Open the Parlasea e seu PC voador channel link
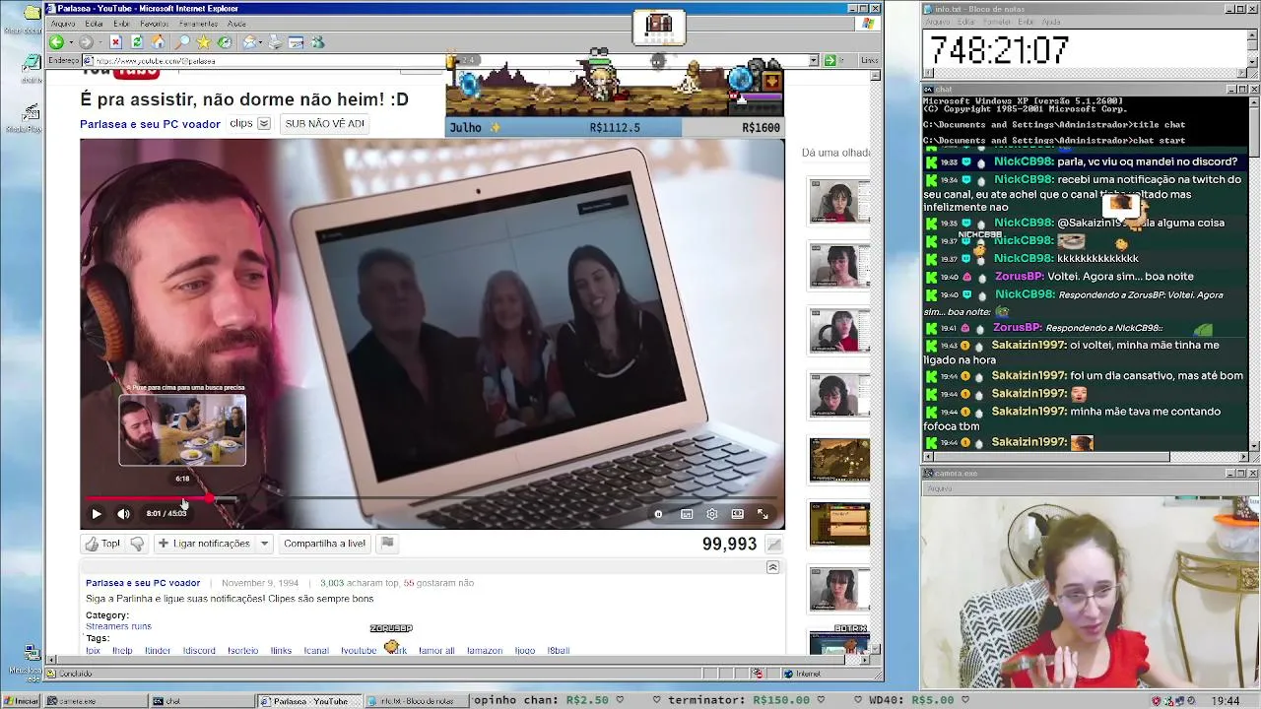Viewport: 1261px width, 709px height. click(150, 124)
